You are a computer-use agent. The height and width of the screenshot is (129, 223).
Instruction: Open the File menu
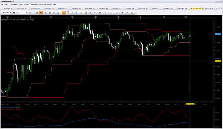tap(2, 4)
